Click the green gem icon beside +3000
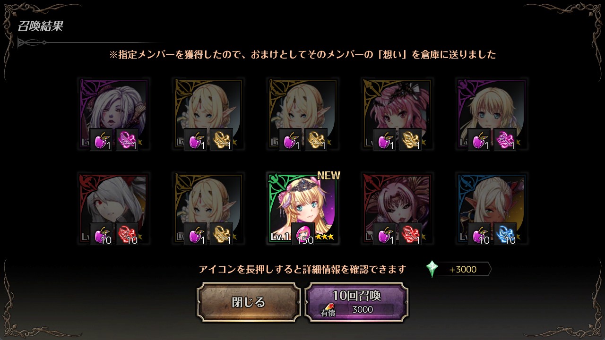Viewport: 605px width, 340px height. coord(432,269)
